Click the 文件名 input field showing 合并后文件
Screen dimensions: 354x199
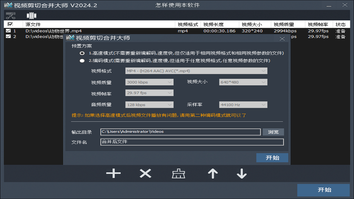[x=192, y=142]
